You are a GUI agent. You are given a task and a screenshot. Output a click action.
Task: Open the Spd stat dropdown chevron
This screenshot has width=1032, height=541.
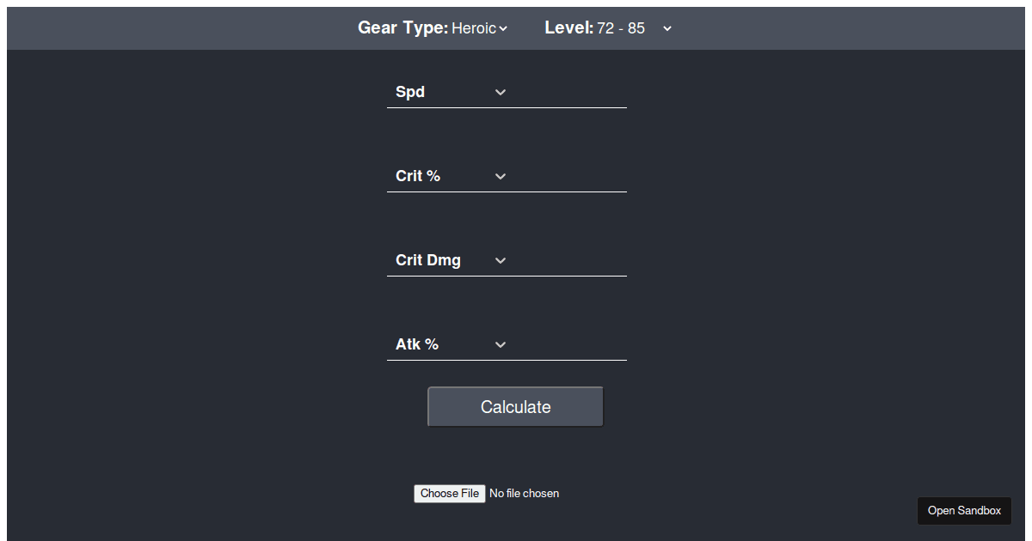pos(500,92)
